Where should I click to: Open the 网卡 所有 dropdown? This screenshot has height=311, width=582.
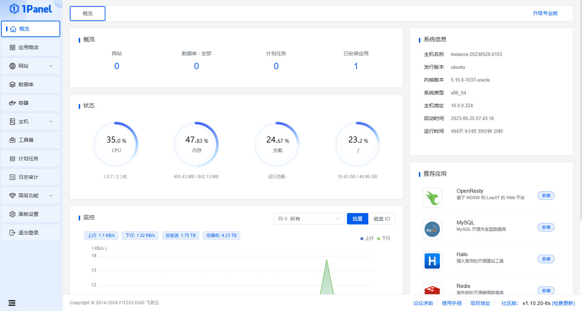[x=309, y=219]
